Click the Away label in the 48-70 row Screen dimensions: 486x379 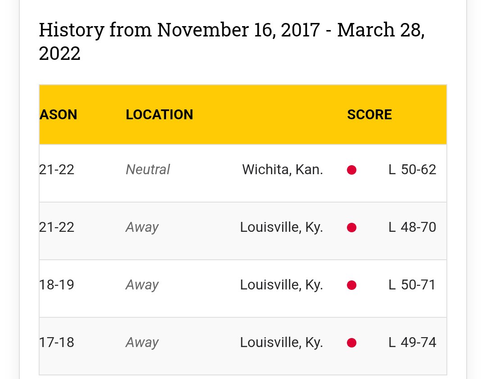click(x=142, y=227)
